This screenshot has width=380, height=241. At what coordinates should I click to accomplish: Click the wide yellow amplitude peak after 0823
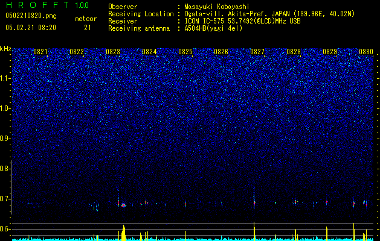123,233
